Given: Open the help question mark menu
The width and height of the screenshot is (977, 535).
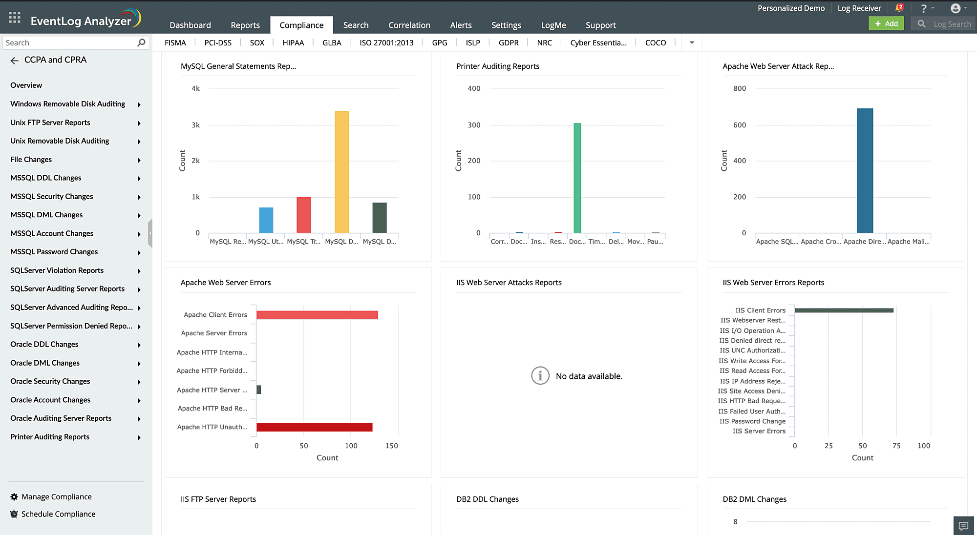Looking at the screenshot, I should [923, 8].
